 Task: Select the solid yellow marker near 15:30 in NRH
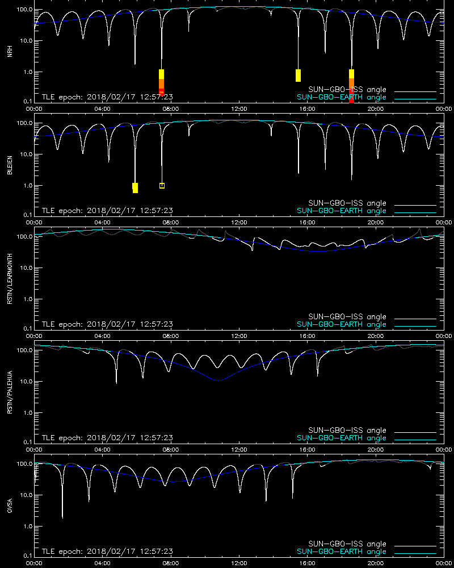[299, 76]
